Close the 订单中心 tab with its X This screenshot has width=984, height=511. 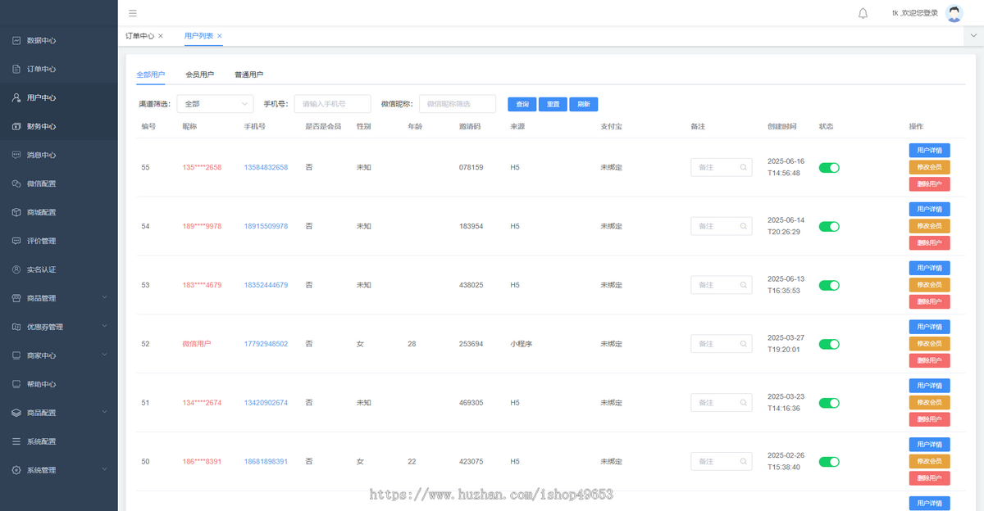[x=161, y=36]
